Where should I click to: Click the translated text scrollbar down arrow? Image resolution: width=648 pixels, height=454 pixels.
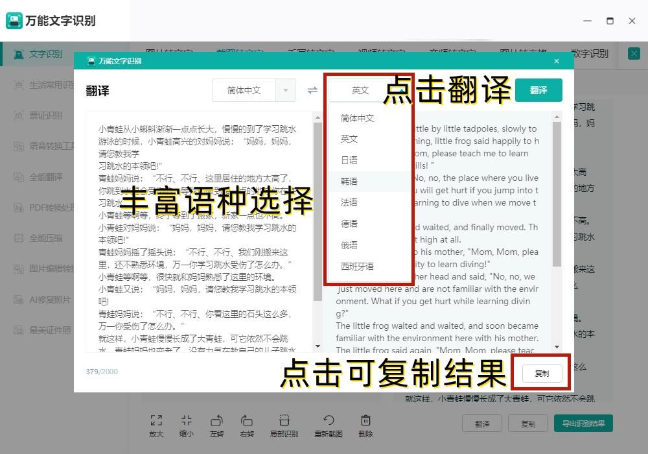[557, 346]
